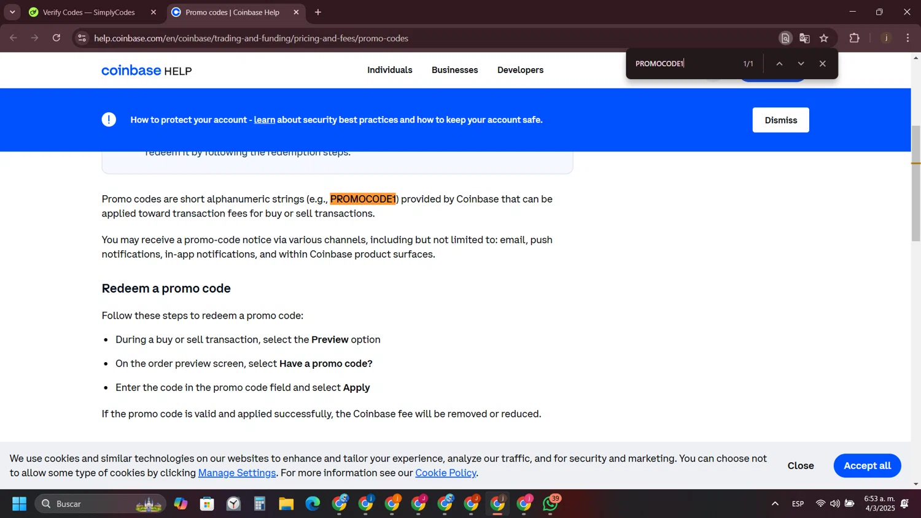
Task: Open the Extensions menu
Action: [854, 38]
